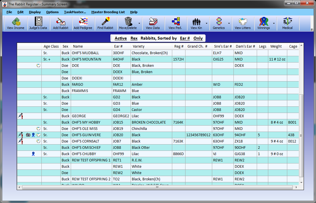Expand the Move/Delete dropdown arrow

pyautogui.click(x=139, y=23)
